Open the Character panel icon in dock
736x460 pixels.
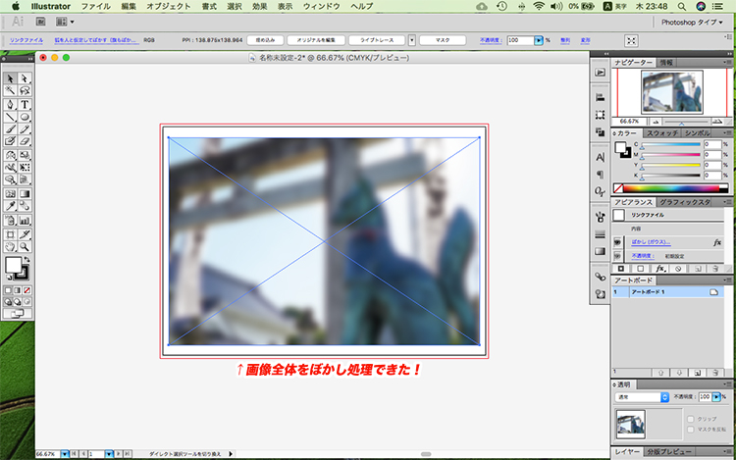click(600, 158)
